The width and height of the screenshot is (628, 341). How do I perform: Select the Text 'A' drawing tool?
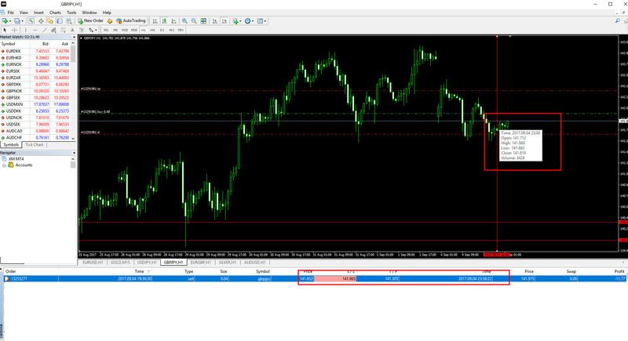pyautogui.click(x=72, y=30)
